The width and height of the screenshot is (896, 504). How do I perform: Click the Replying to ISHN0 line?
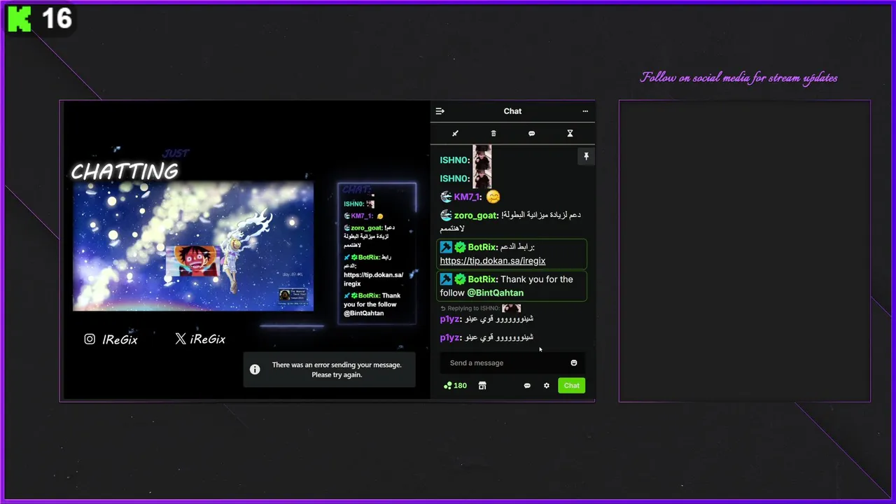[480, 309]
